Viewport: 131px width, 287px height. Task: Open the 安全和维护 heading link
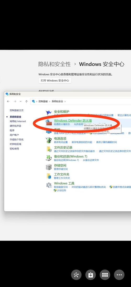[62, 111]
